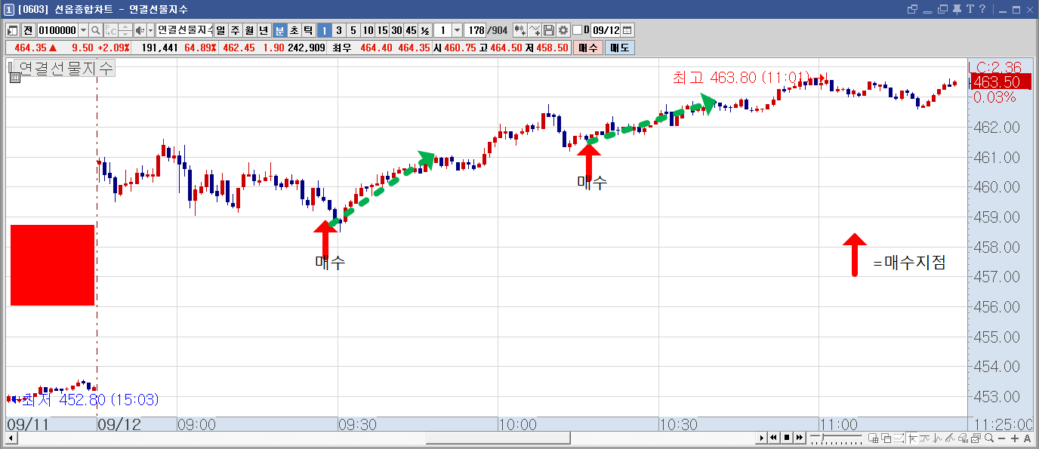
Task: Click the add line indicator icon
Action: click(x=535, y=31)
